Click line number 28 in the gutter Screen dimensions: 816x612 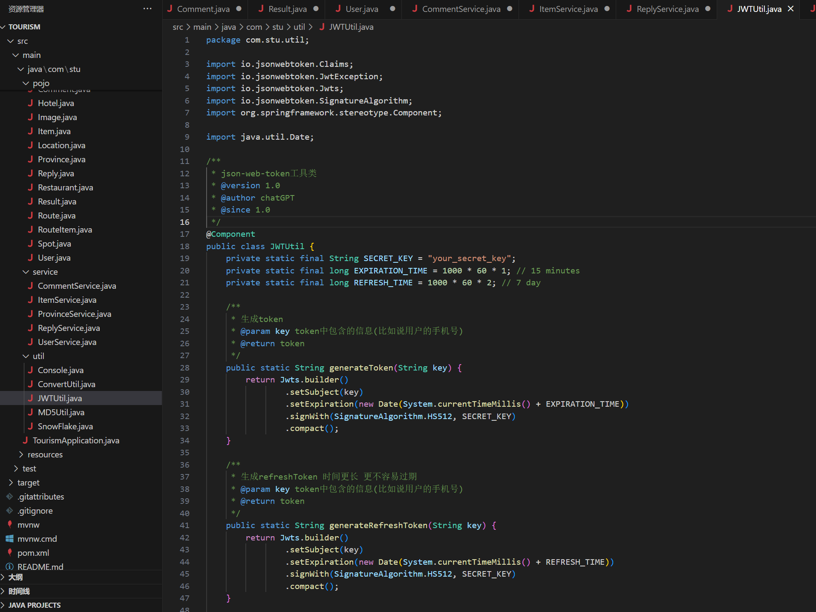coord(185,368)
